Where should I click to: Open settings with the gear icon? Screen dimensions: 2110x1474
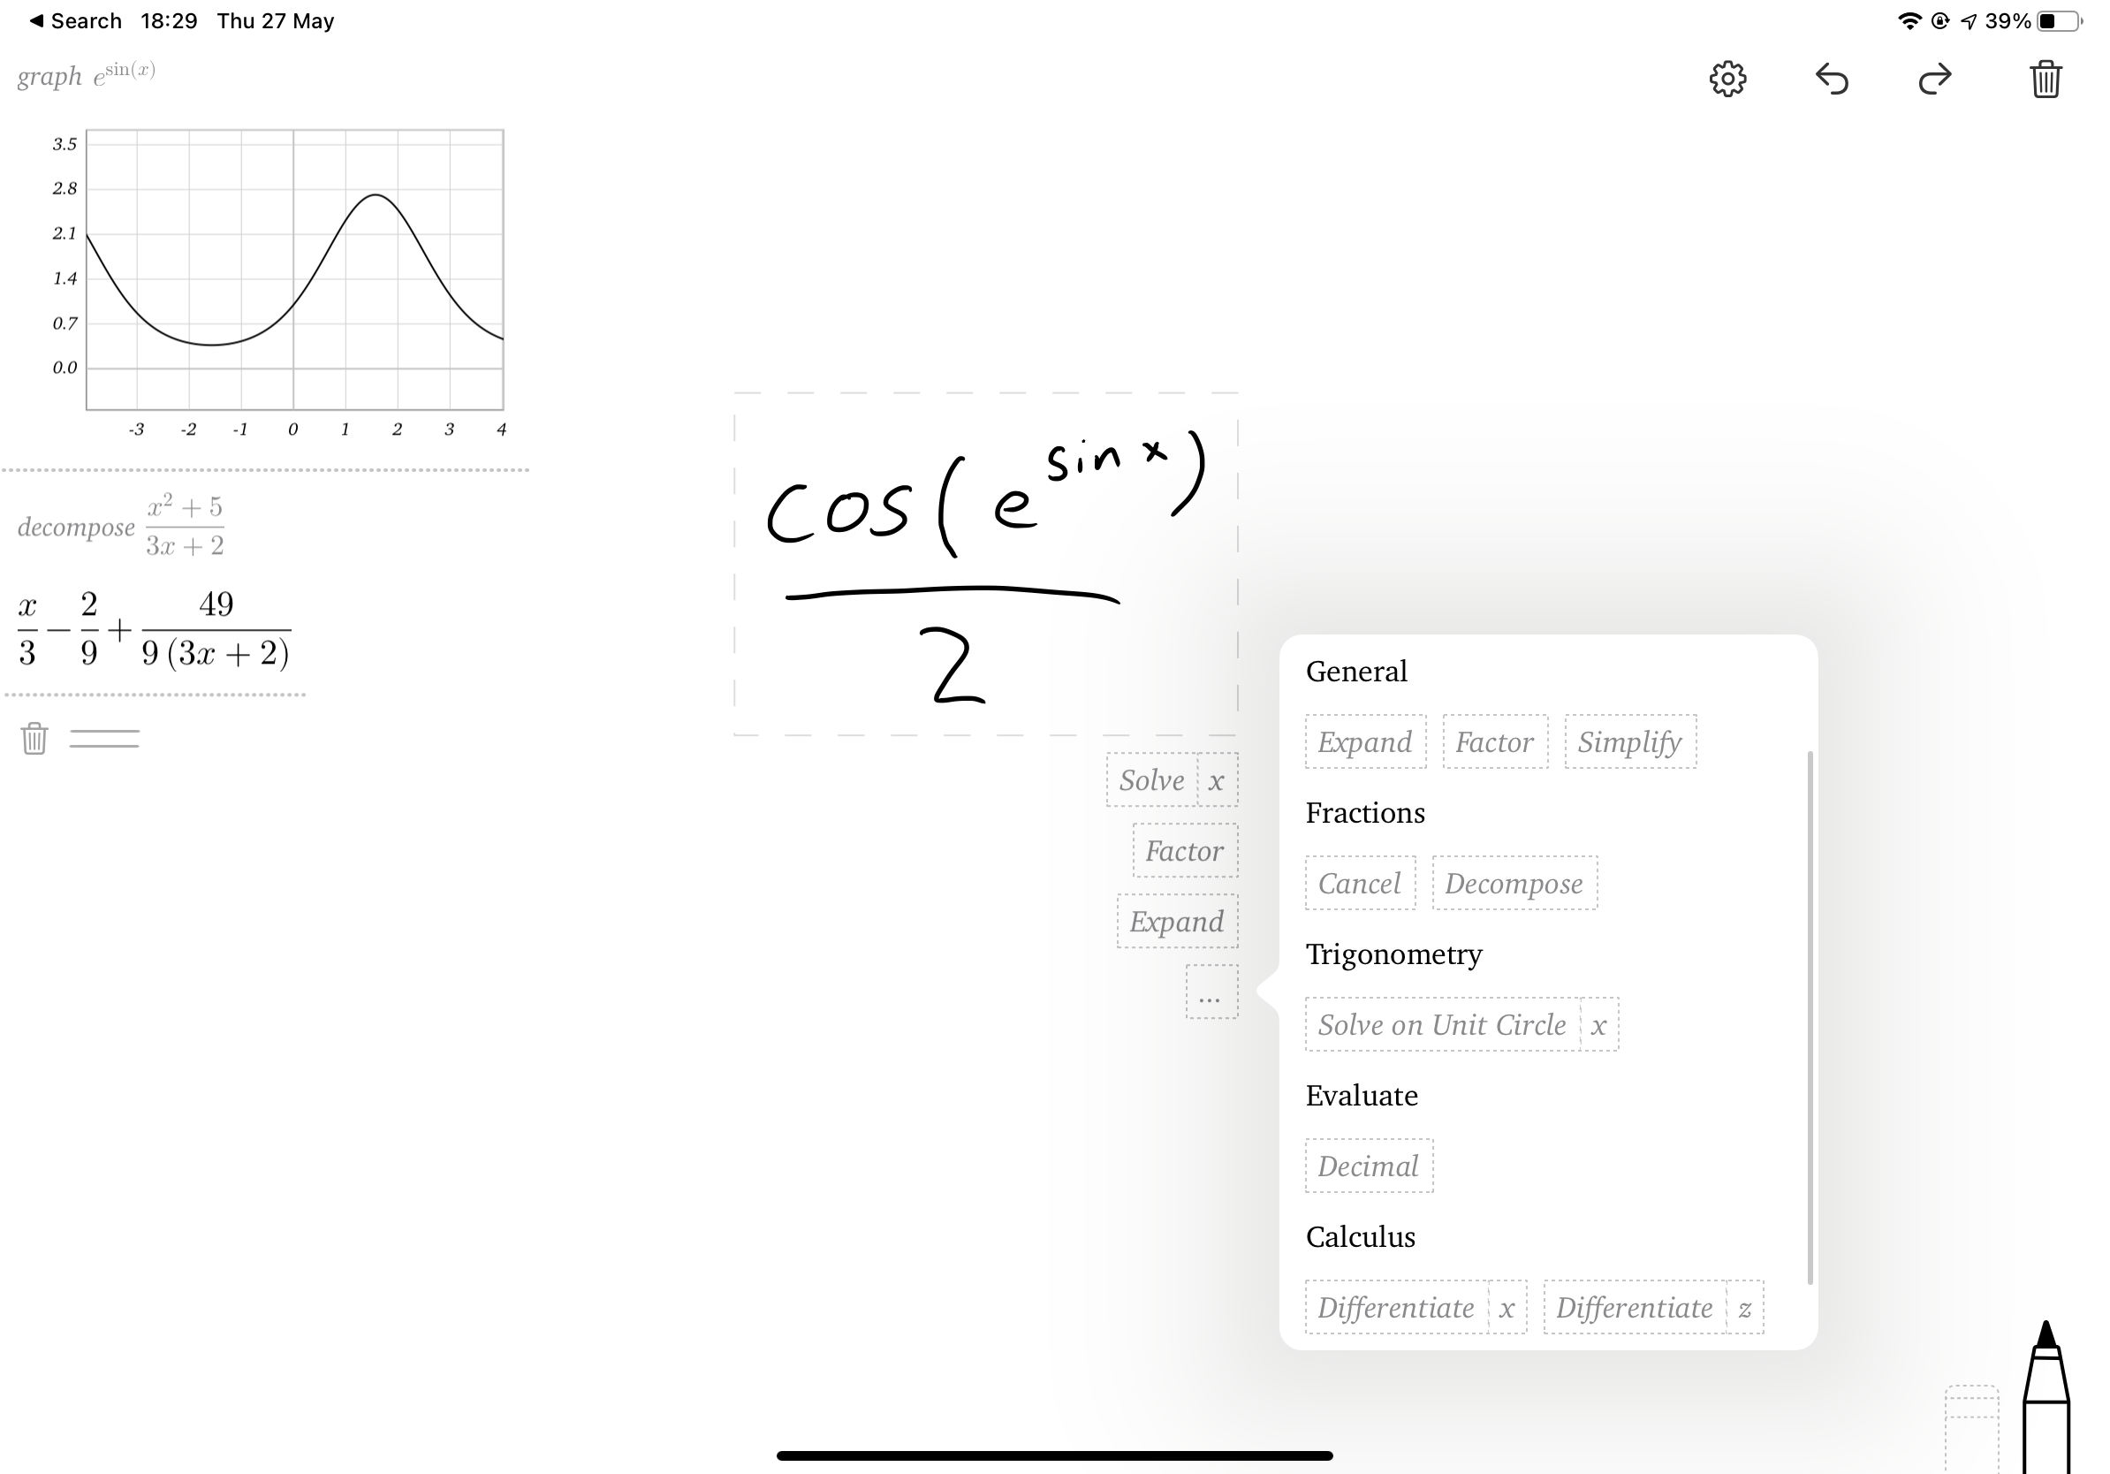pos(1727,79)
